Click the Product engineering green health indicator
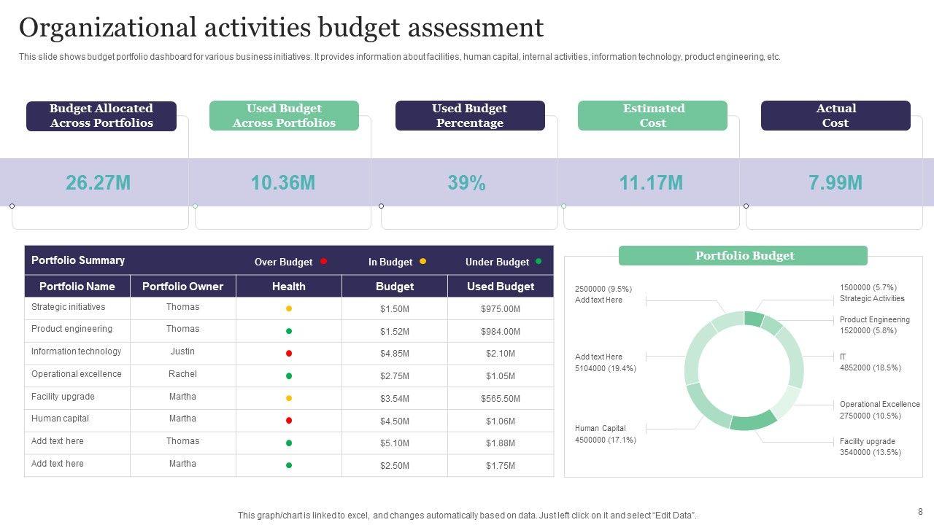 pyautogui.click(x=289, y=331)
